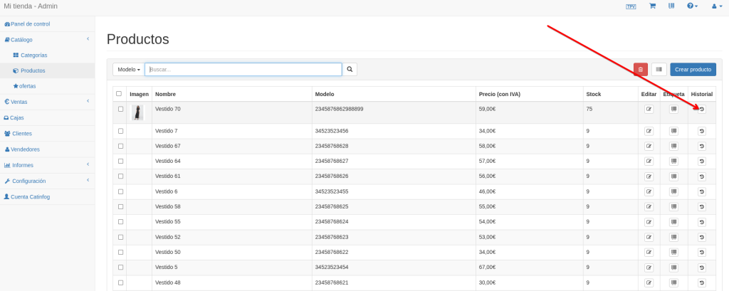Open the shopping cart icon in top bar
This screenshot has width=729, height=291.
(651, 6)
